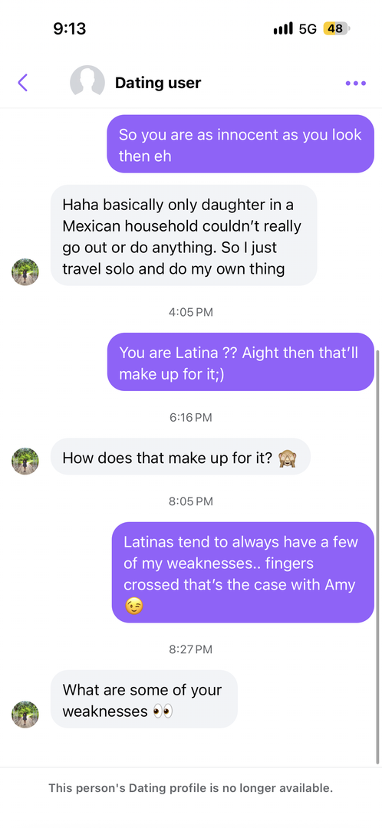Viewport: 382px width, 828px height.
Task: Open the 'Dating user' name header
Action: tap(158, 83)
